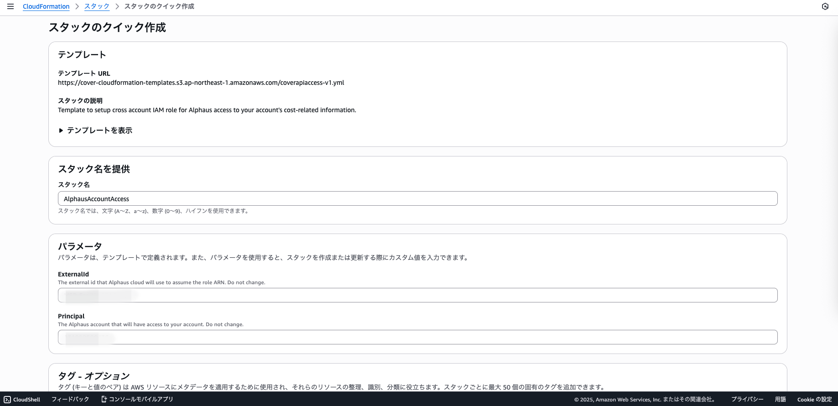Open フィードバック in footer

[x=70, y=399]
